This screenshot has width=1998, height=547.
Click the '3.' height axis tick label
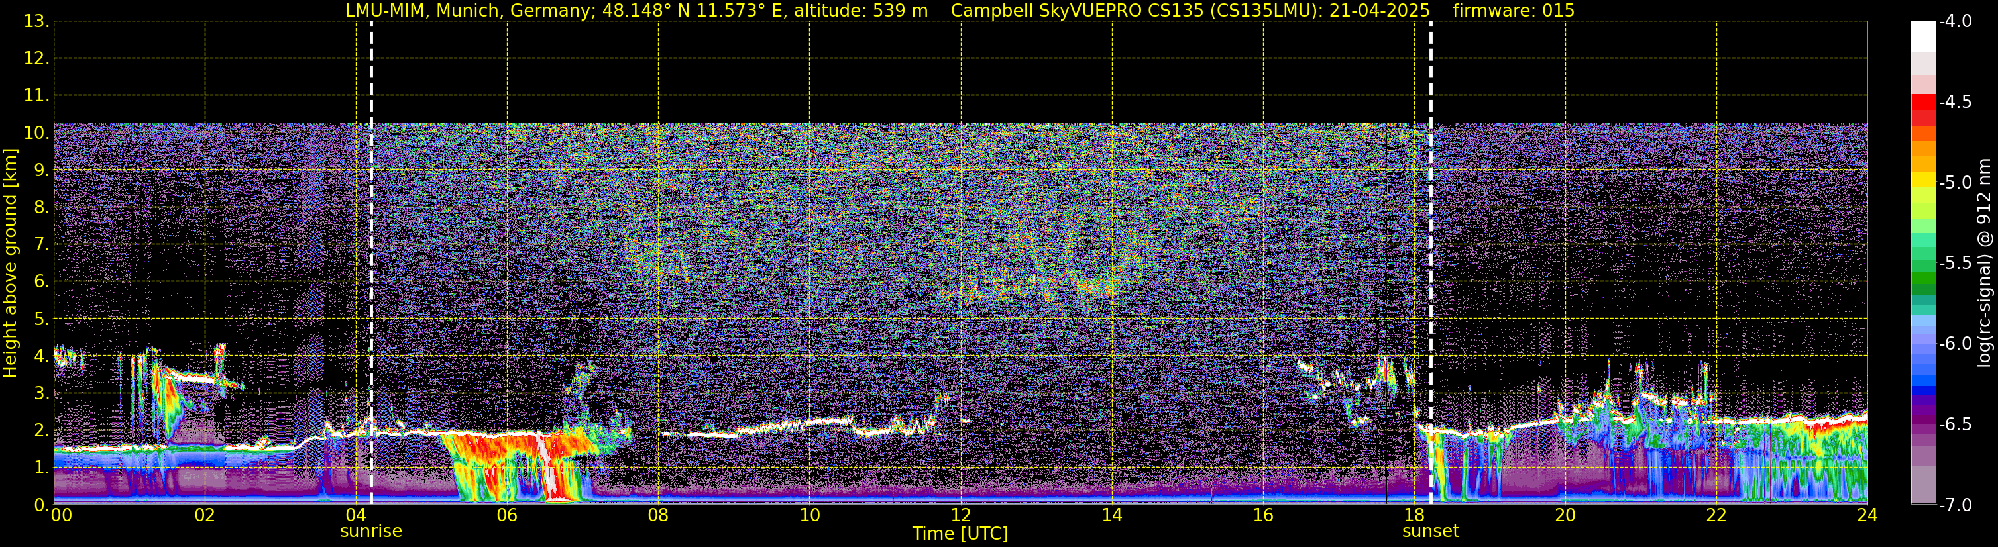pyautogui.click(x=42, y=393)
